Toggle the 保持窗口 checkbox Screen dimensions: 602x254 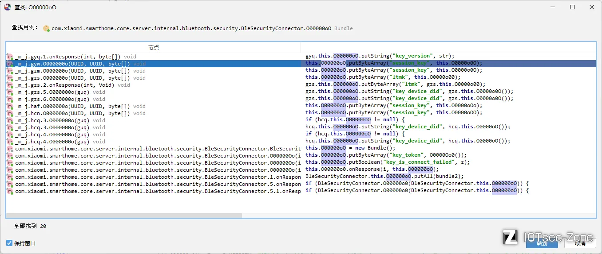click(x=9, y=243)
